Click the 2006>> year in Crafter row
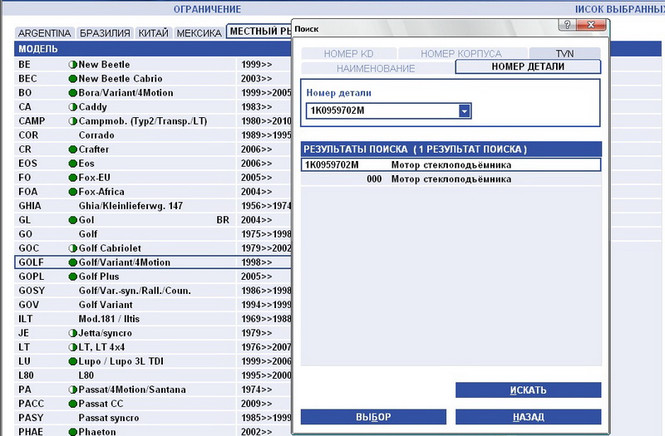Viewport: 665px width, 436px height. click(x=256, y=149)
